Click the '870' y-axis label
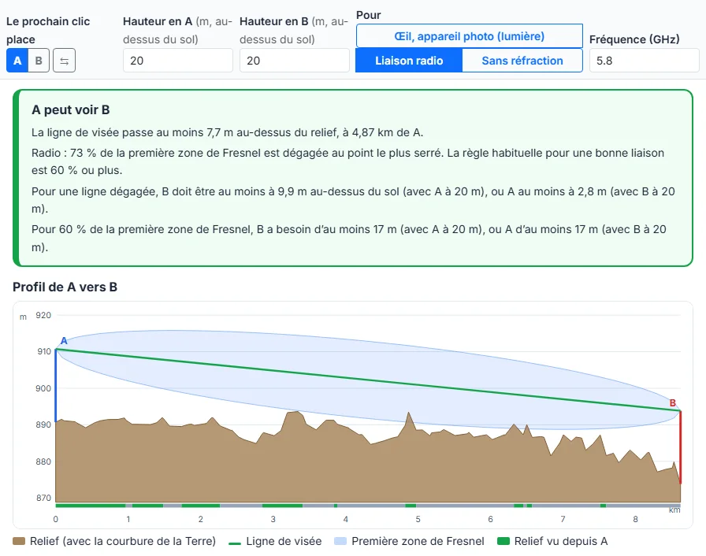This screenshot has width=706, height=556. coord(43,498)
